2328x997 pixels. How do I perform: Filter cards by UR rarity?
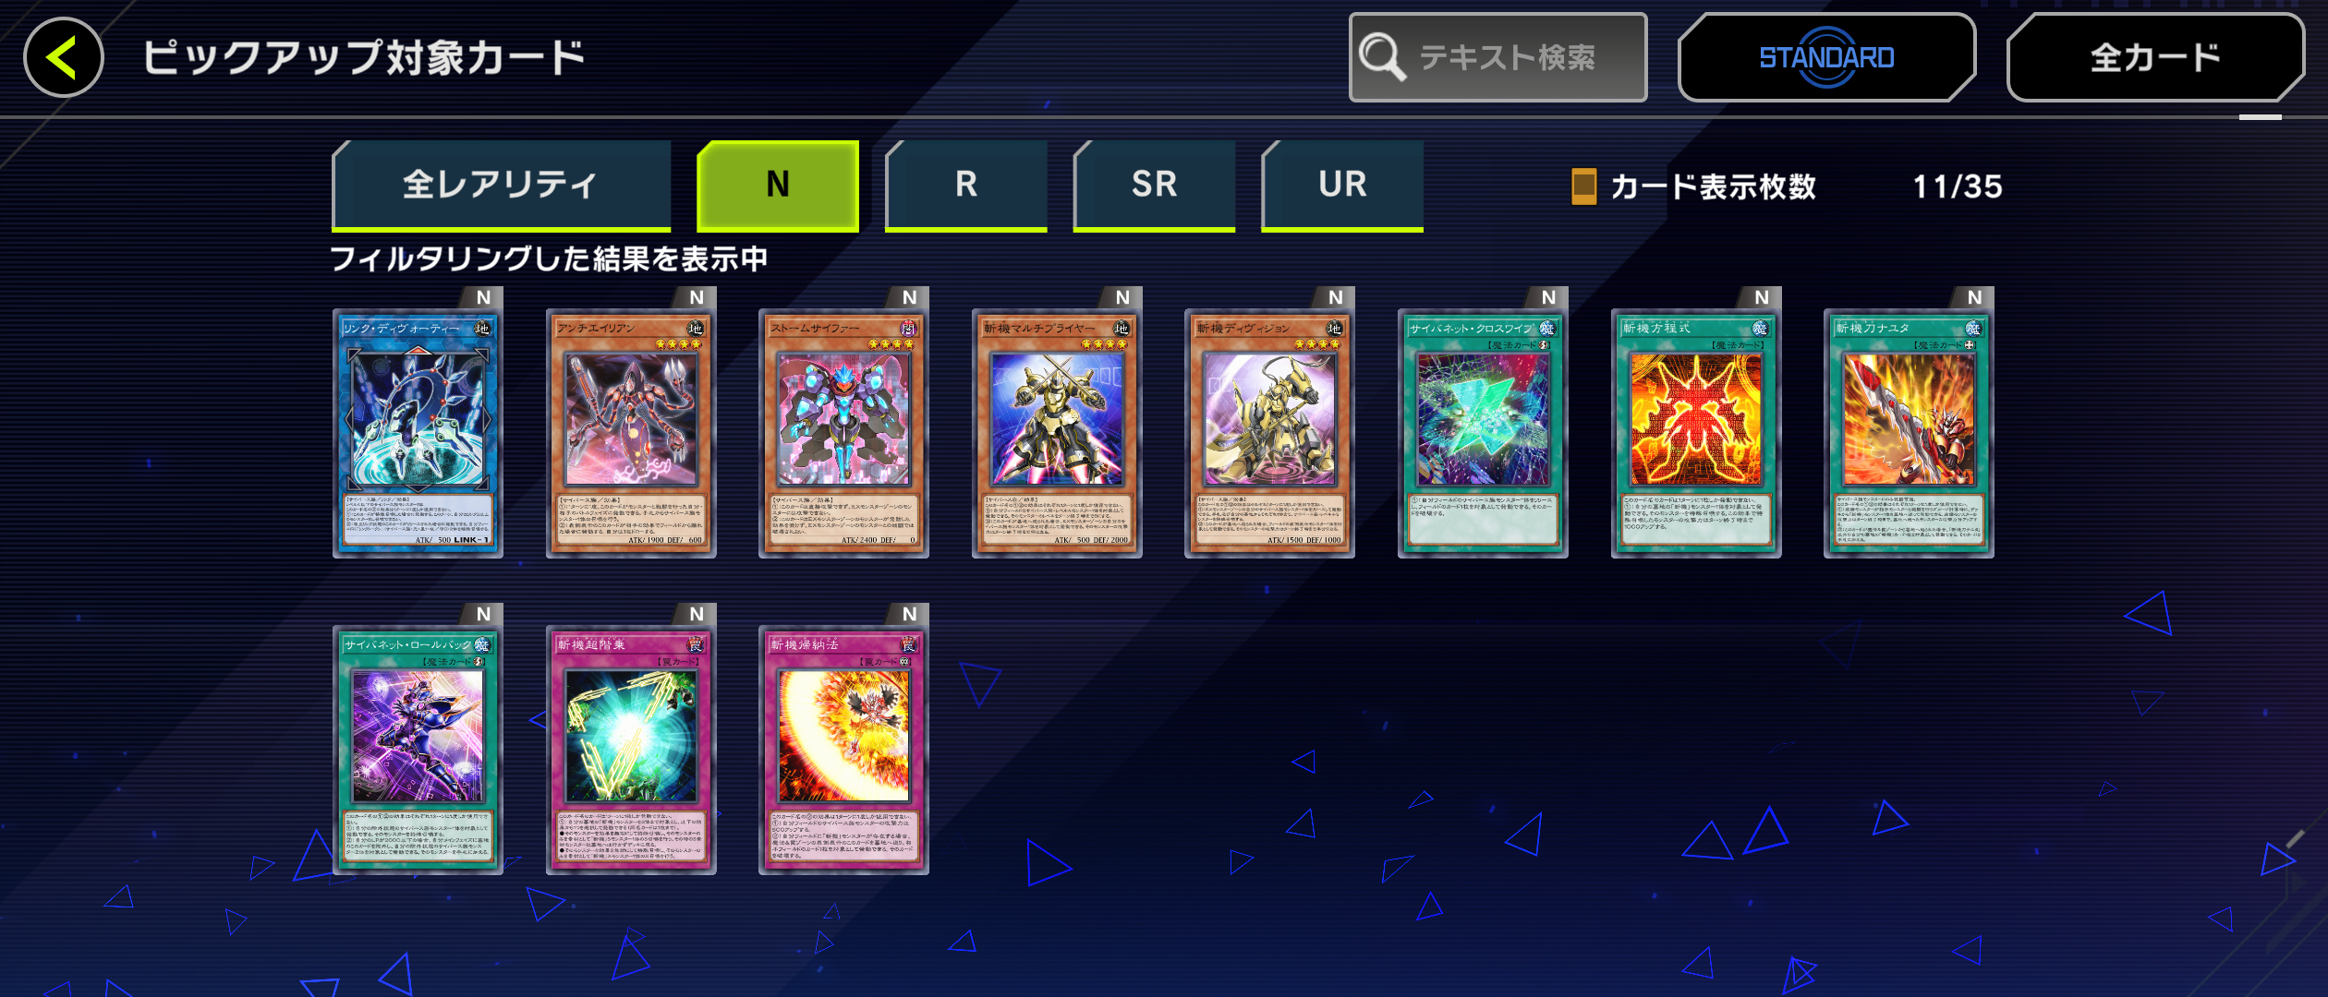(1342, 185)
